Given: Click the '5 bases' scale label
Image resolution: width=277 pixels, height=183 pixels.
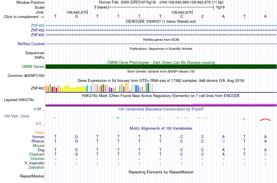Looking at the screenshot, I should pos(101,7).
